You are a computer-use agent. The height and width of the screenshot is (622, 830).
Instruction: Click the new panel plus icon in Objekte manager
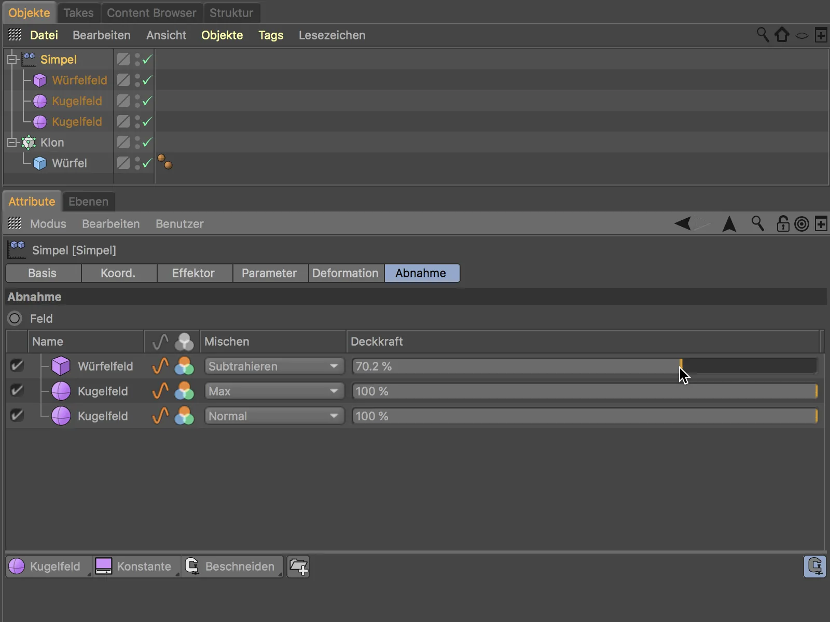[x=821, y=35]
